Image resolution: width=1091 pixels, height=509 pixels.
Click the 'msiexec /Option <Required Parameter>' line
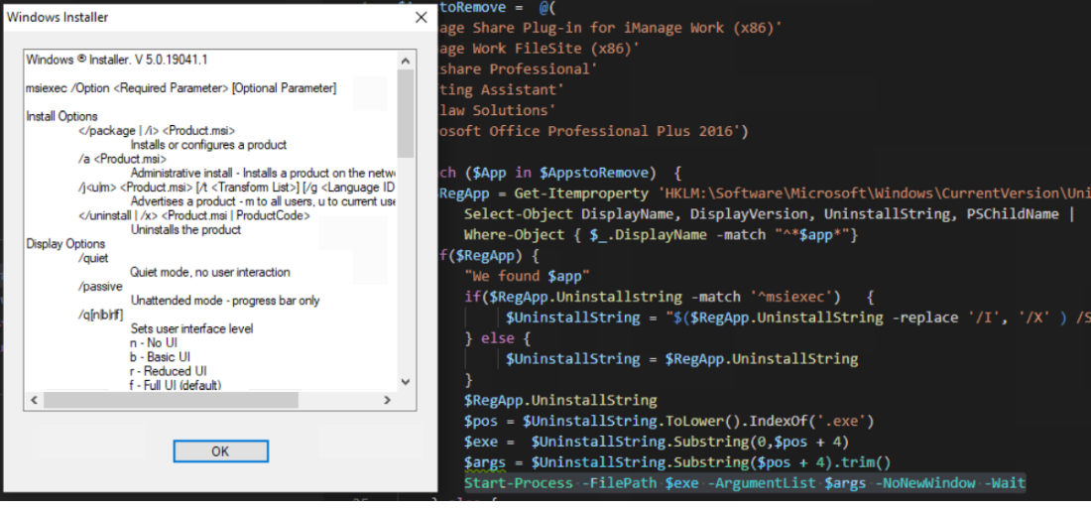coord(181,88)
